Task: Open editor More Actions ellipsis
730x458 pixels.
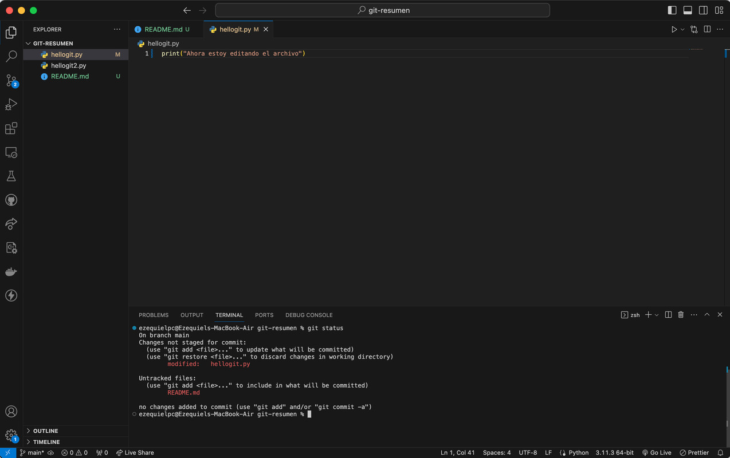Action: point(720,29)
